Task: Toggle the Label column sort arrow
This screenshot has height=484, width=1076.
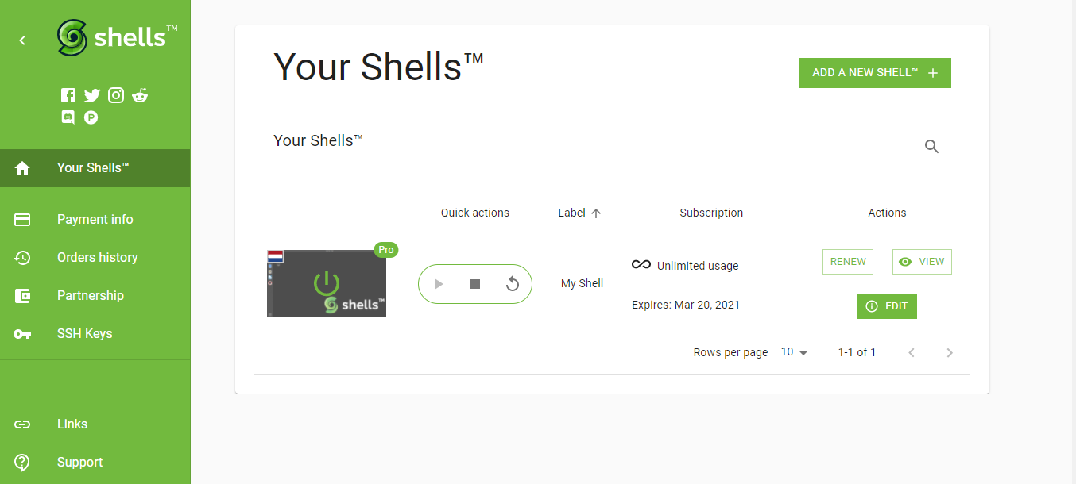Action: (x=596, y=213)
